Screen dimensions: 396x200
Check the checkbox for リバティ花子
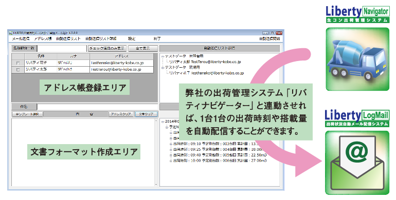pos(18,63)
